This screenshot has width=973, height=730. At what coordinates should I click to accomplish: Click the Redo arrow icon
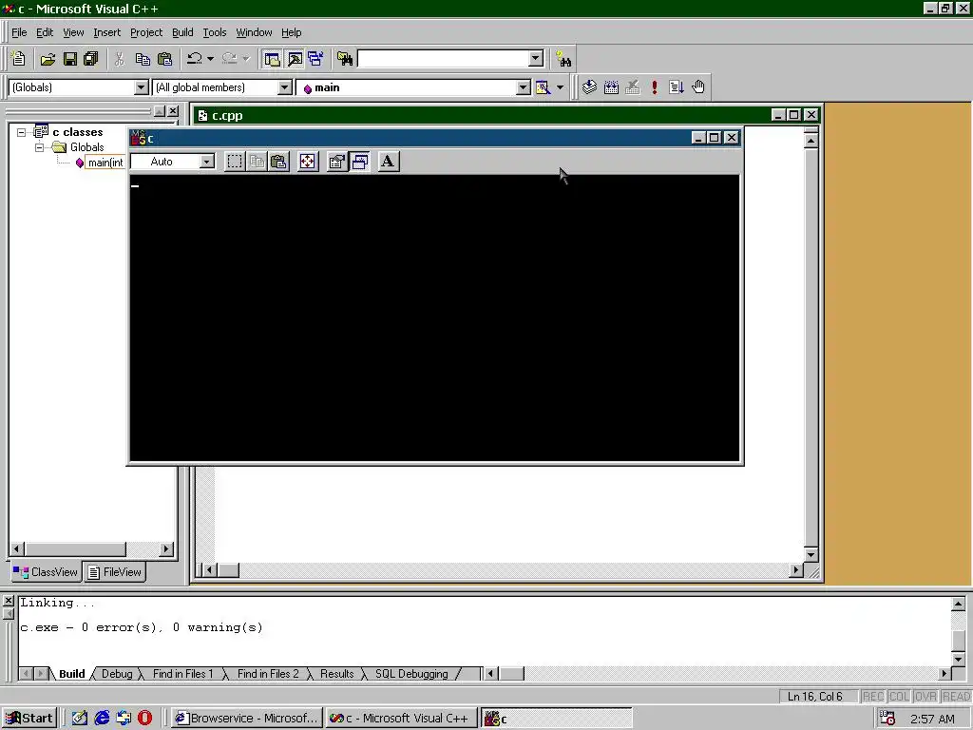coord(230,59)
